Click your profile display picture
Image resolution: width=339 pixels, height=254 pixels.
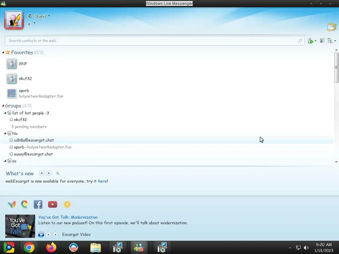tap(14, 20)
